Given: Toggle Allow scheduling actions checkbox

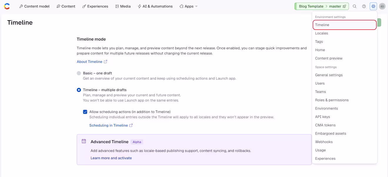Looking at the screenshot, I should (x=85, y=112).
